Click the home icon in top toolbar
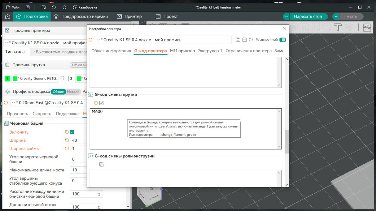This screenshot has width=376, height=211. point(8,16)
